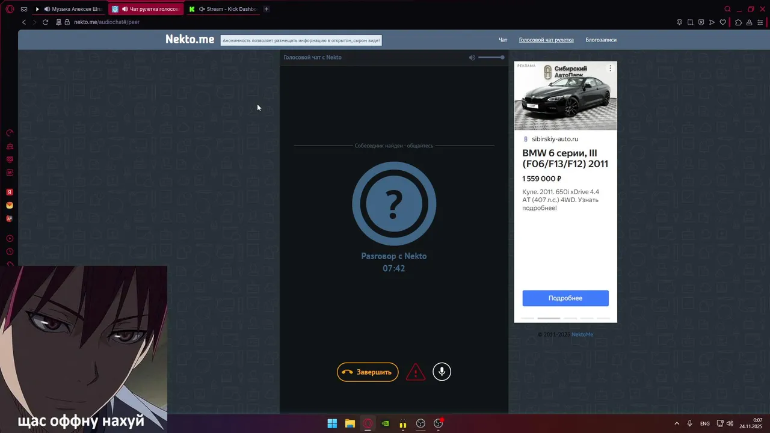Open the translator icon in sidebar
The image size is (770, 433).
pos(10,219)
